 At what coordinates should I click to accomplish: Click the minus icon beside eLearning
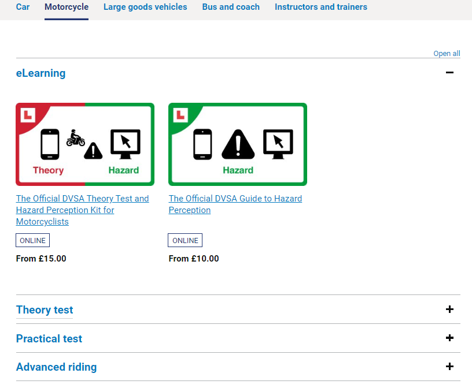(x=449, y=72)
